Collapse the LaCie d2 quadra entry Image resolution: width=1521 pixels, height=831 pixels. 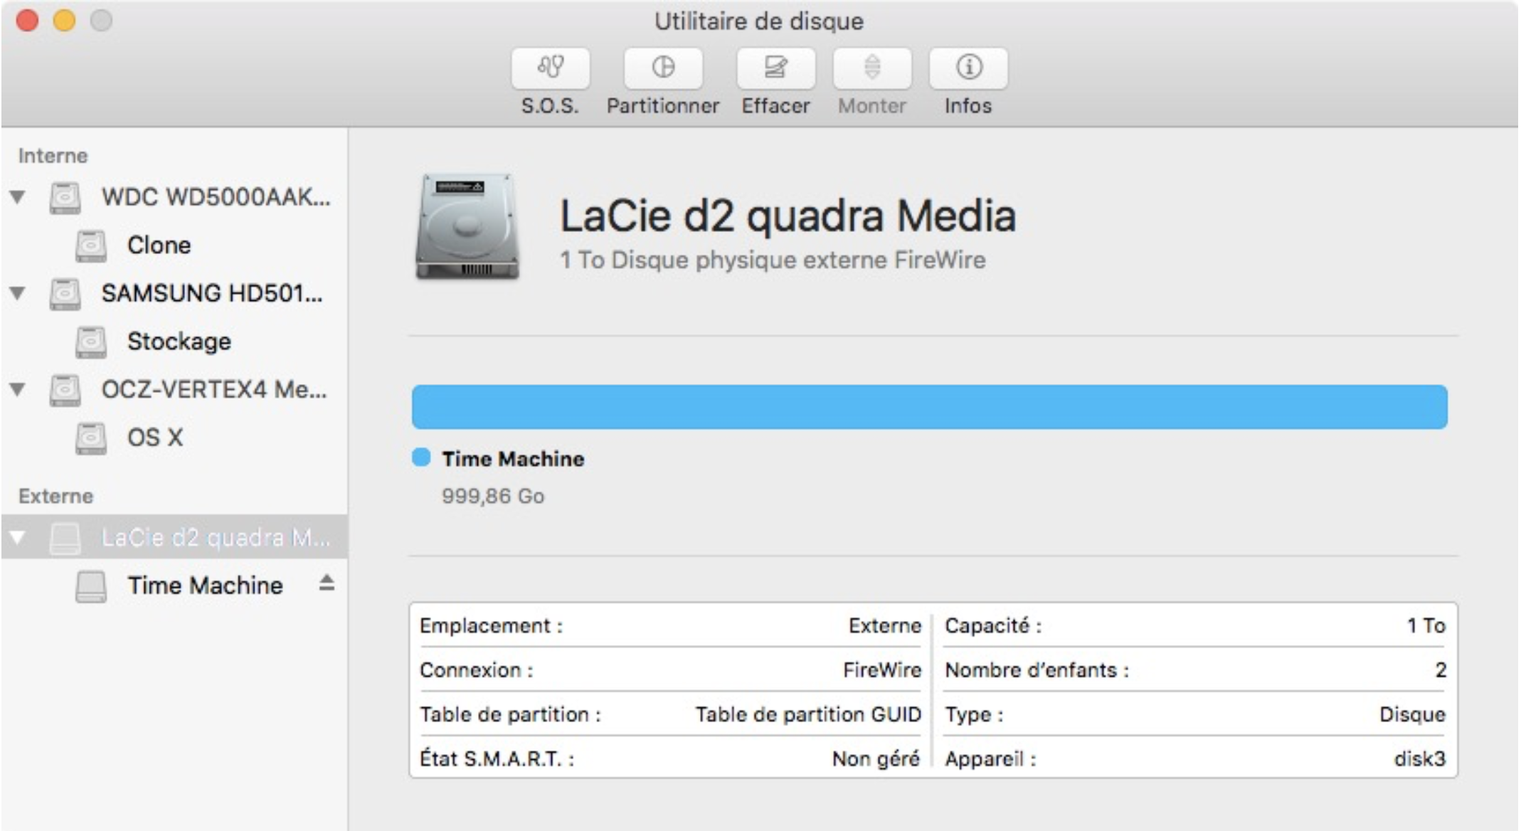click(x=18, y=537)
